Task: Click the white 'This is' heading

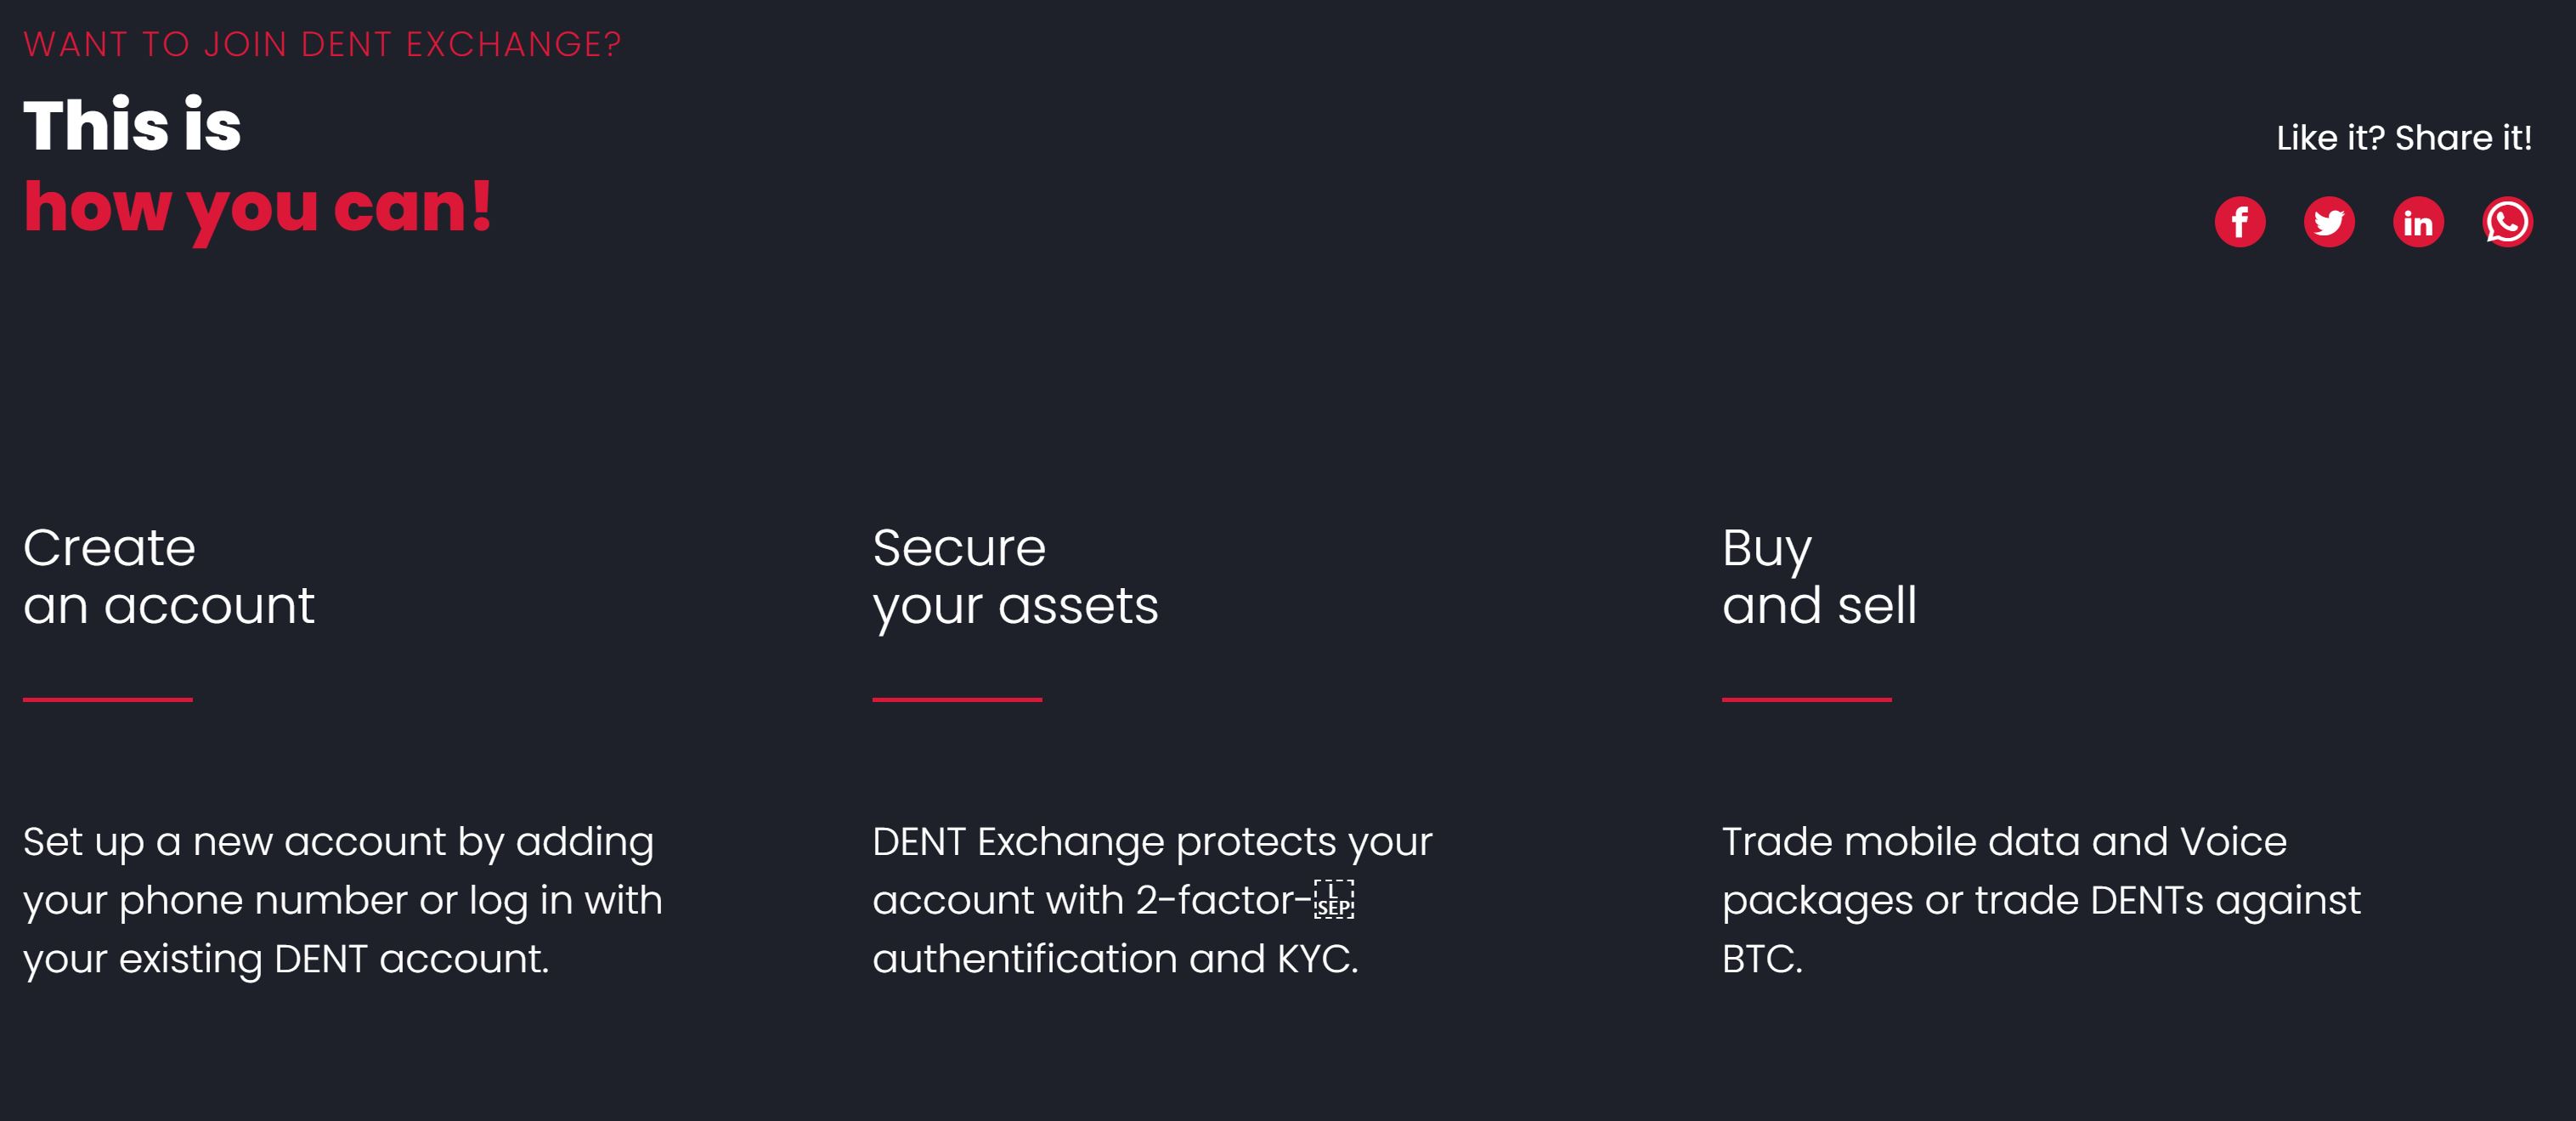Action: [x=132, y=126]
